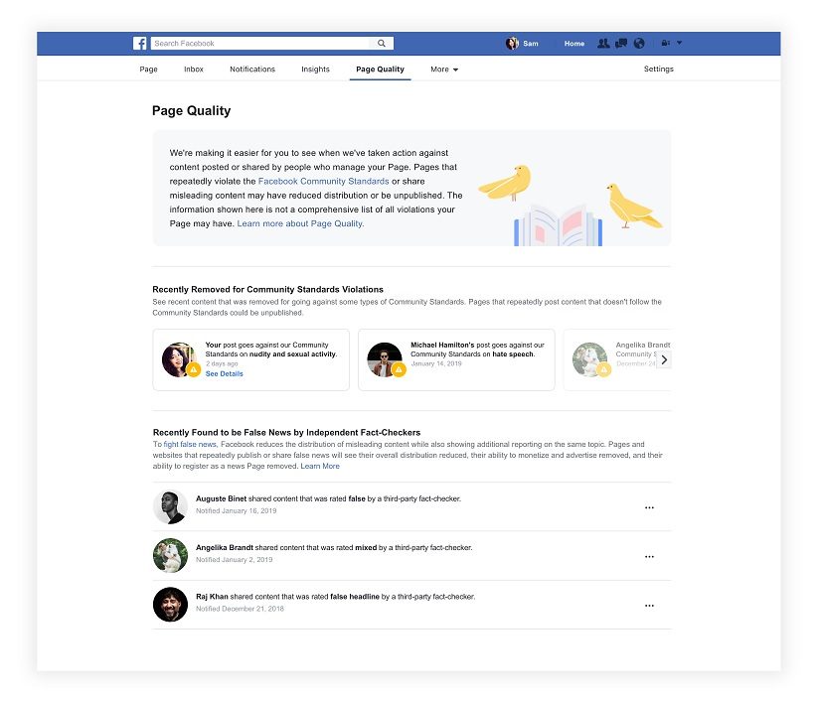Click into the Search Facebook field

[260, 44]
